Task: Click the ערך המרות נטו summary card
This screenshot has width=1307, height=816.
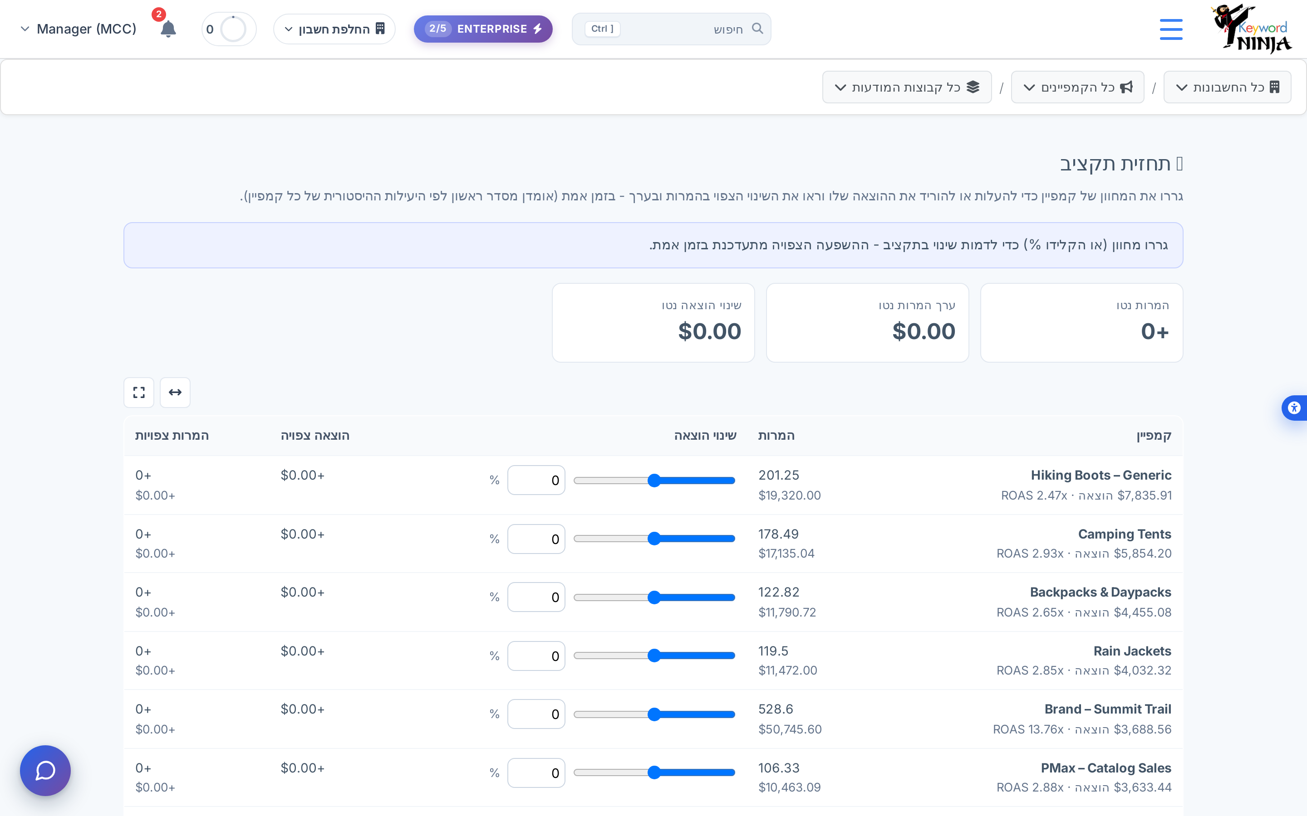Action: coord(867,323)
